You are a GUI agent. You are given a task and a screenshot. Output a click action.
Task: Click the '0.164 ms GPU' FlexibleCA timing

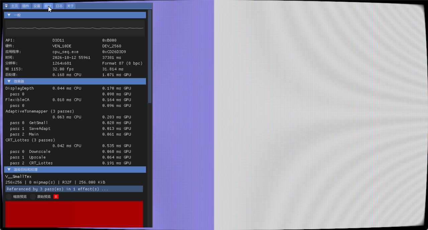pyautogui.click(x=117, y=100)
